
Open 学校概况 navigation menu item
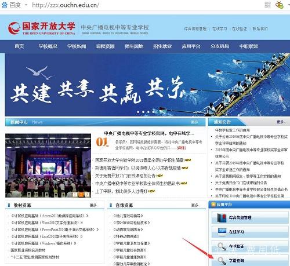[x=48, y=46]
